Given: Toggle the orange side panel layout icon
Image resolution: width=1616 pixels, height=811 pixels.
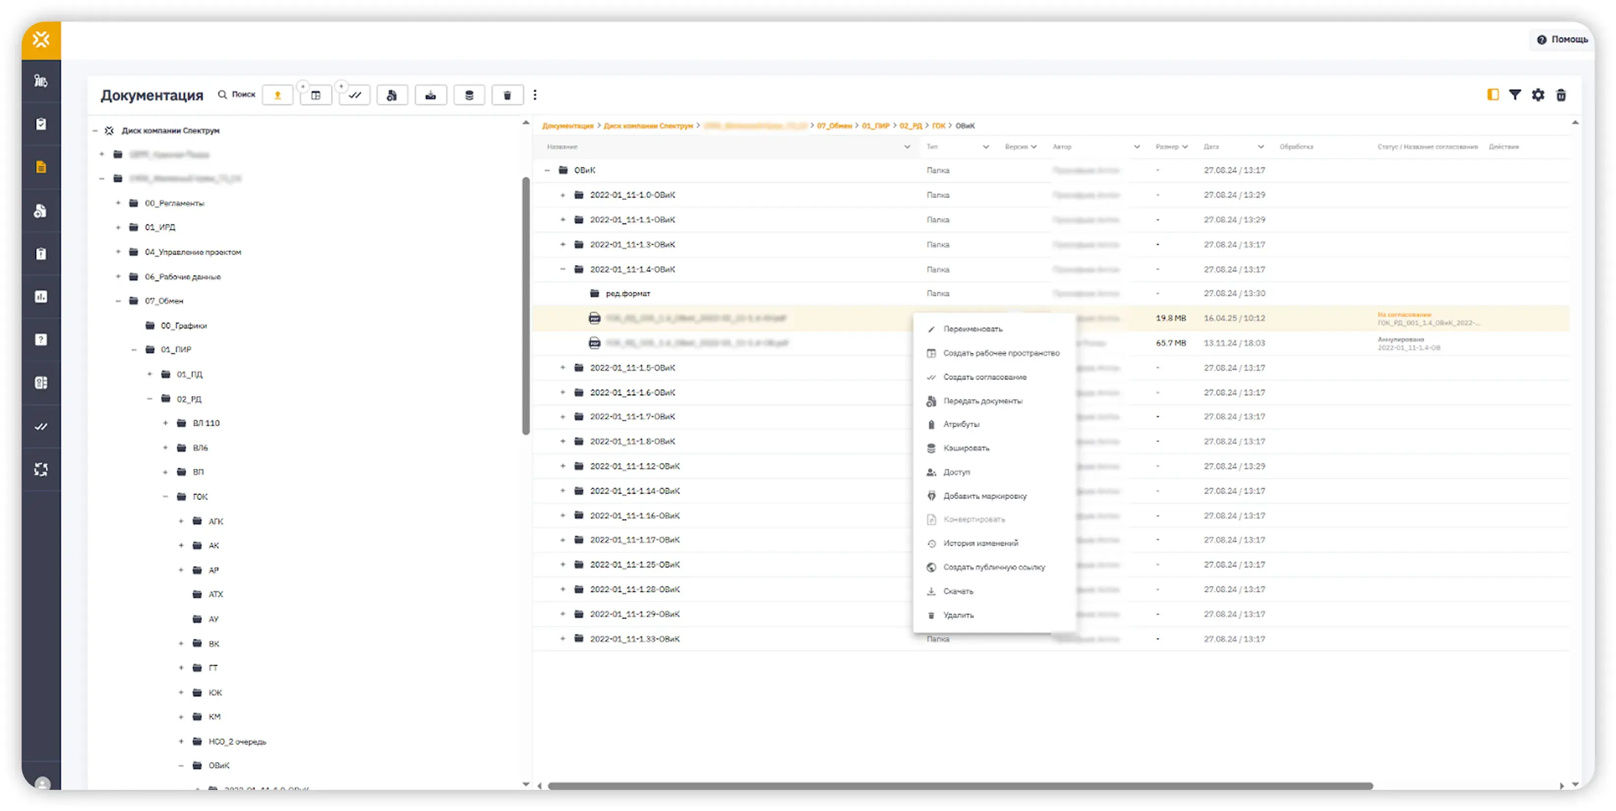Looking at the screenshot, I should tap(1493, 95).
